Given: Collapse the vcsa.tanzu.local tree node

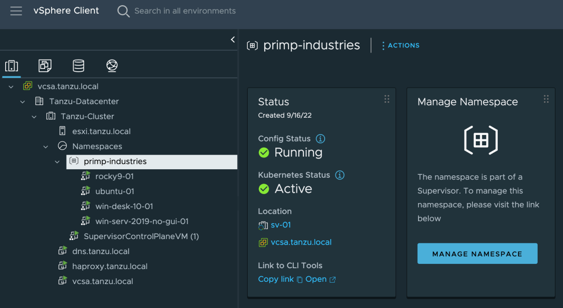Looking at the screenshot, I should click(x=11, y=87).
